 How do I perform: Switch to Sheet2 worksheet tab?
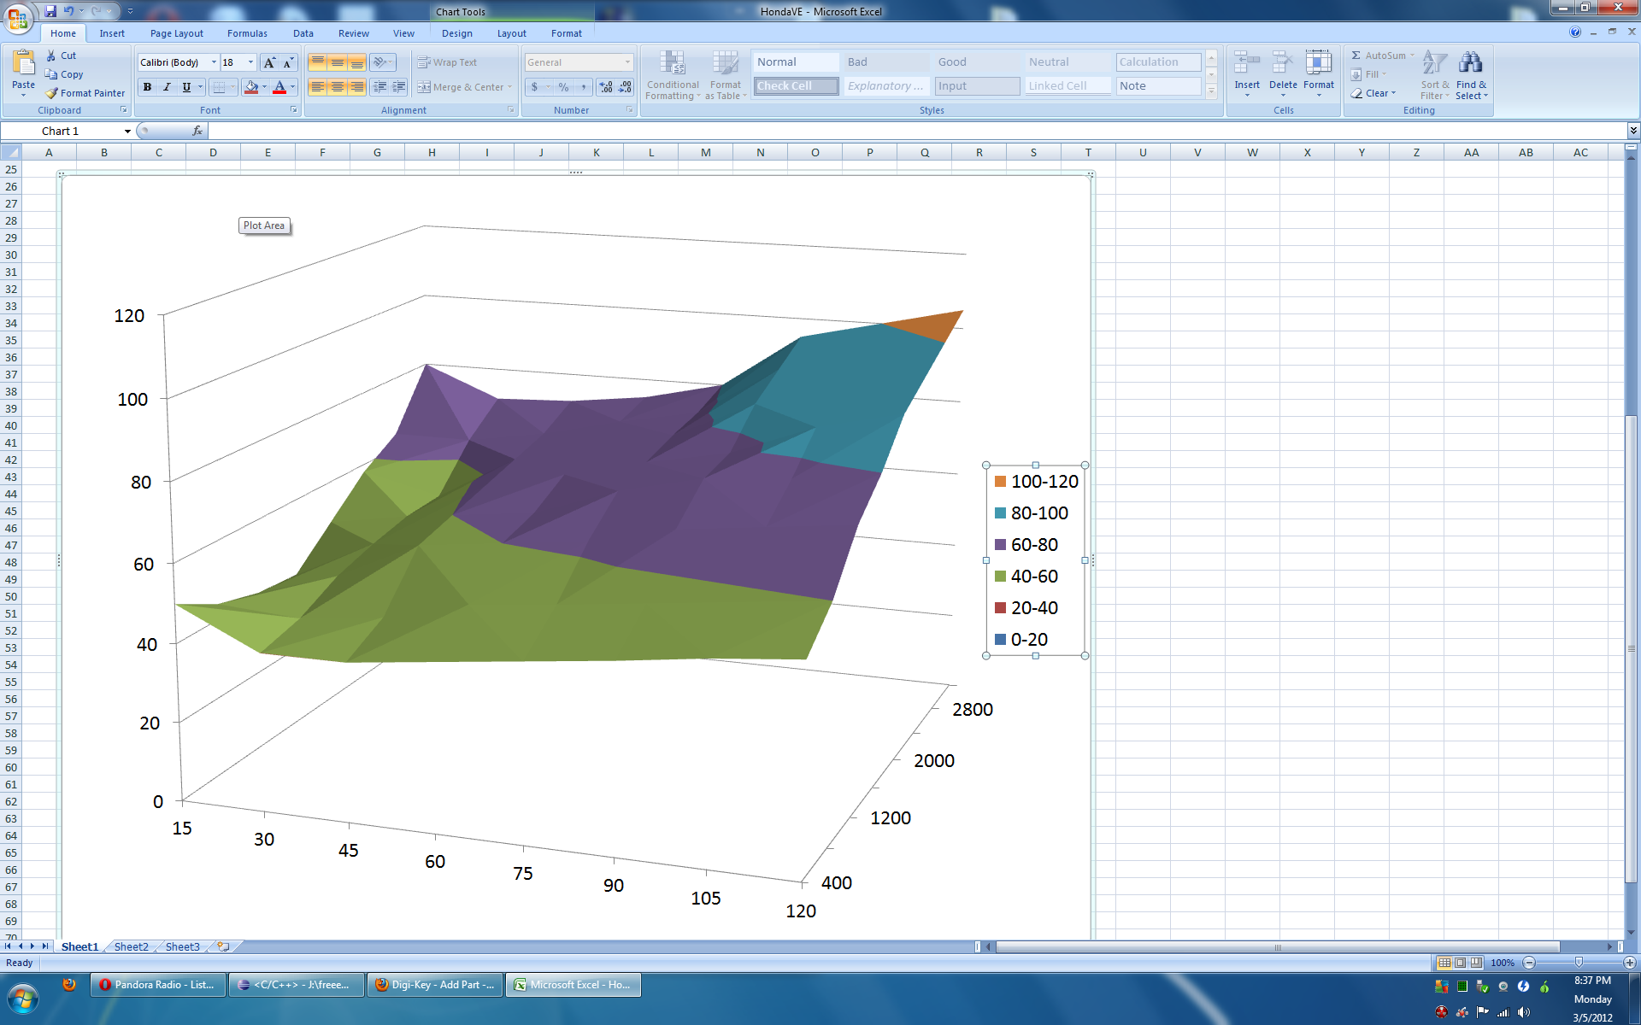pos(131,946)
